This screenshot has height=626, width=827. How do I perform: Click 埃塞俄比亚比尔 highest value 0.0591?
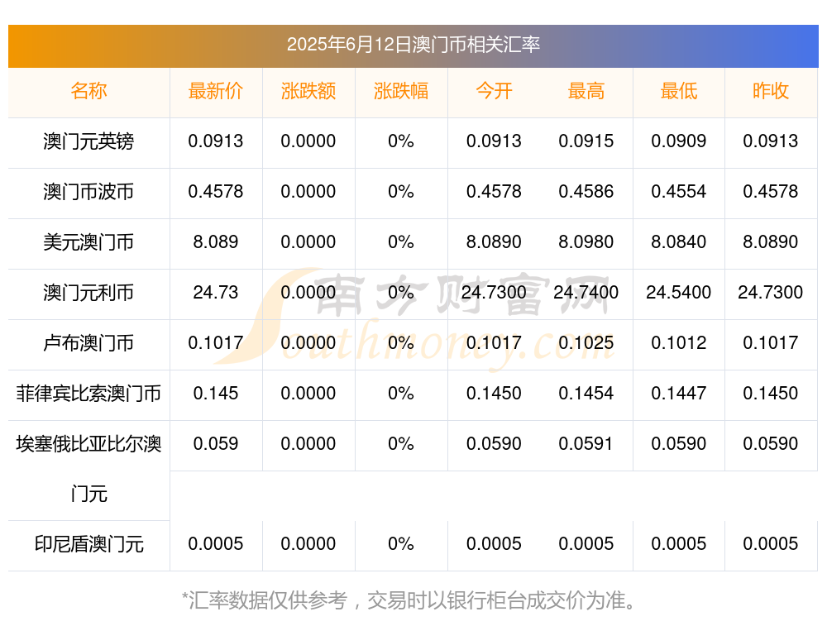click(x=586, y=443)
